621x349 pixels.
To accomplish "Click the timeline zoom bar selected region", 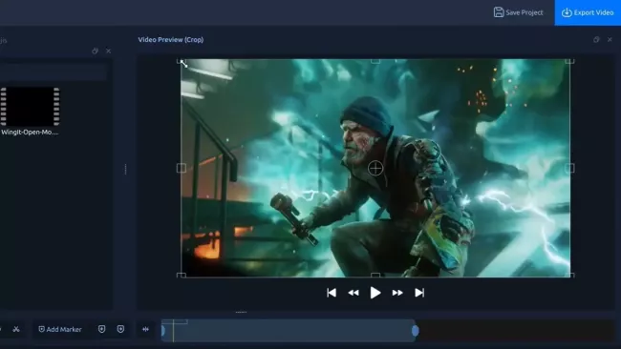I will [x=289, y=331].
